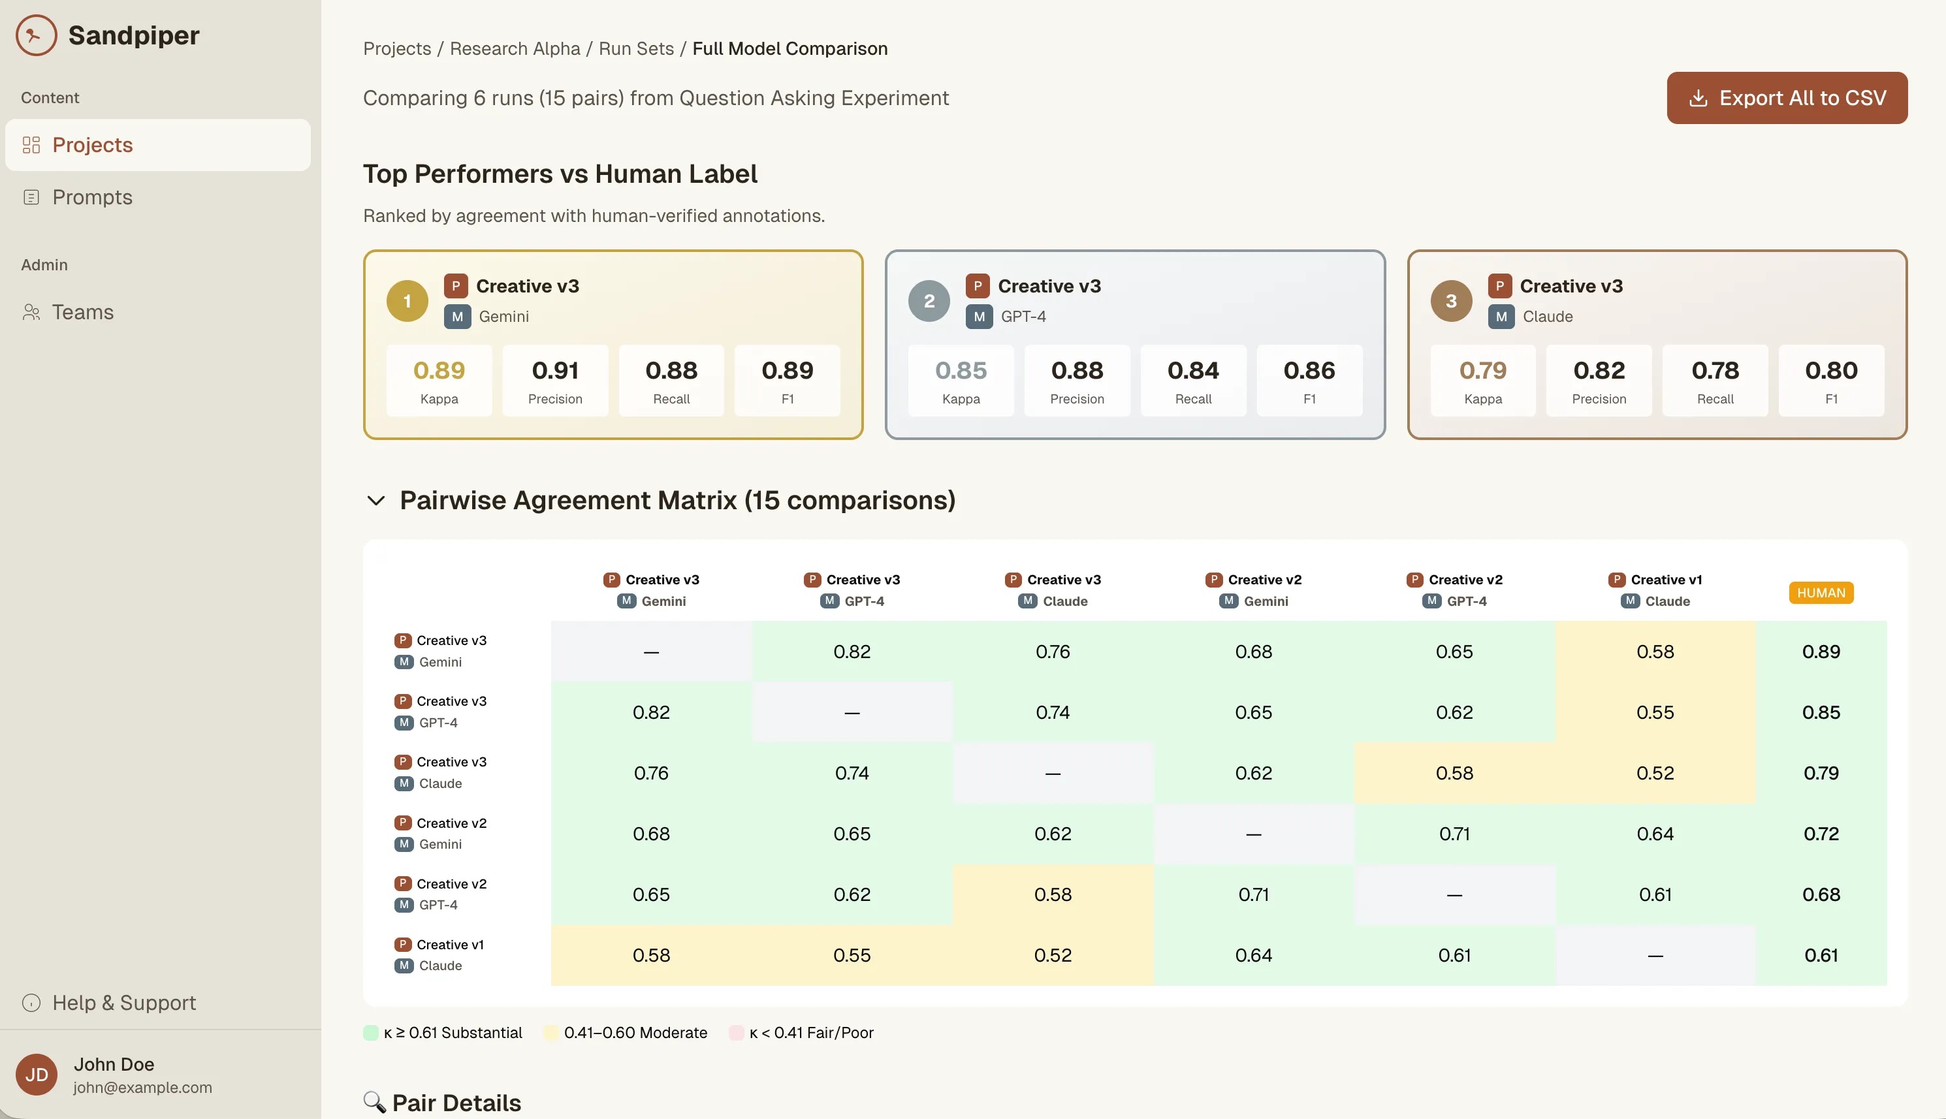The width and height of the screenshot is (1946, 1119).
Task: Click 0.79 HUMAN cell in Creative v3 Claude row
Action: pyautogui.click(x=1821, y=772)
